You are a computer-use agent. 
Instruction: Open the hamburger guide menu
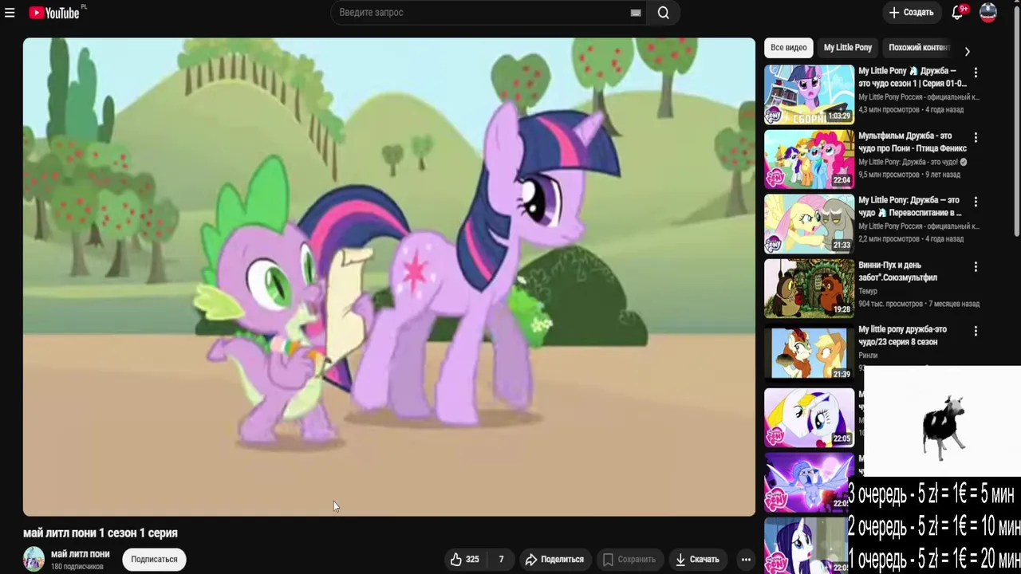tap(10, 13)
